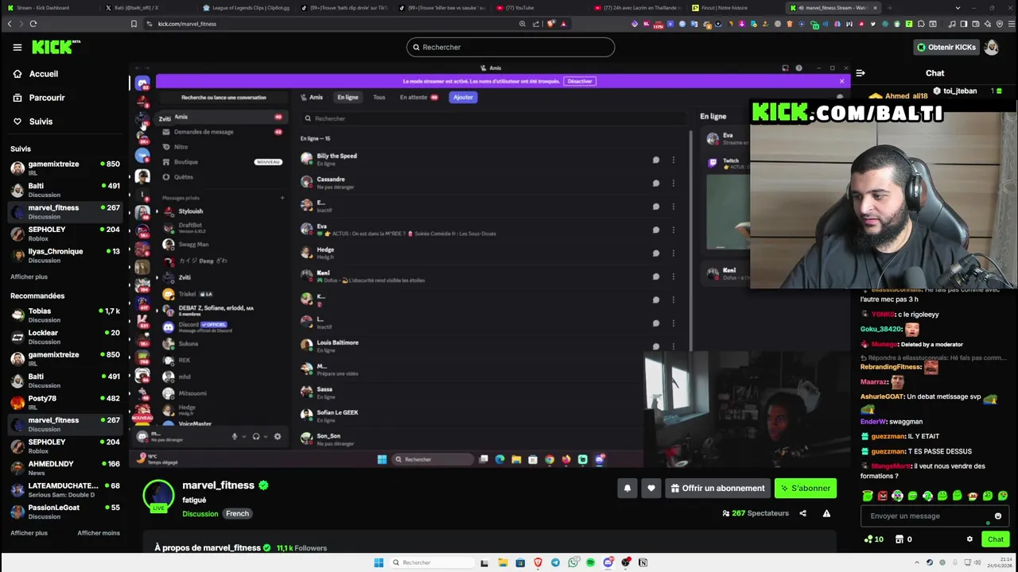
Task: Open Posty78 in the recommended channels
Action: tap(64, 402)
